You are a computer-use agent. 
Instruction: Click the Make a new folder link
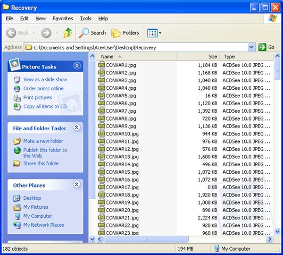[x=43, y=141]
